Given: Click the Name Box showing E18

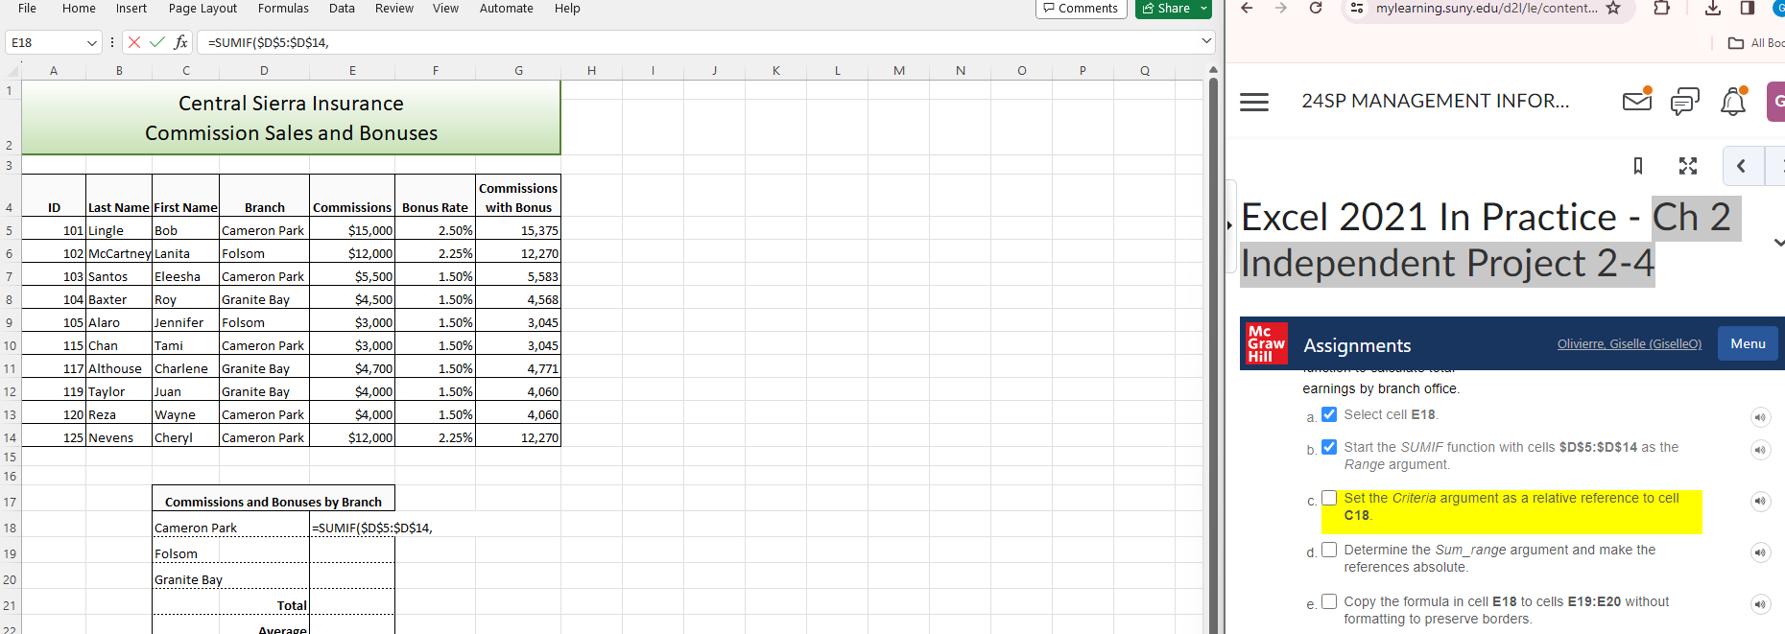Looking at the screenshot, I should pos(46,42).
